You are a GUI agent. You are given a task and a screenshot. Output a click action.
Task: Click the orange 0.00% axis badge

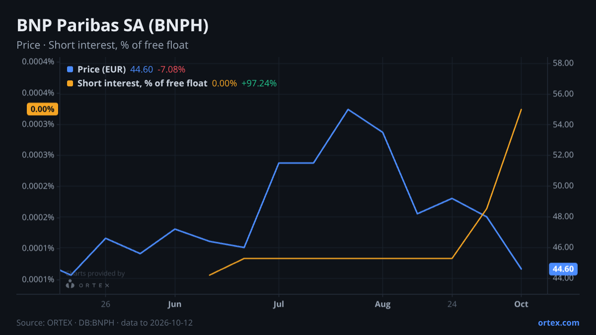(x=42, y=109)
